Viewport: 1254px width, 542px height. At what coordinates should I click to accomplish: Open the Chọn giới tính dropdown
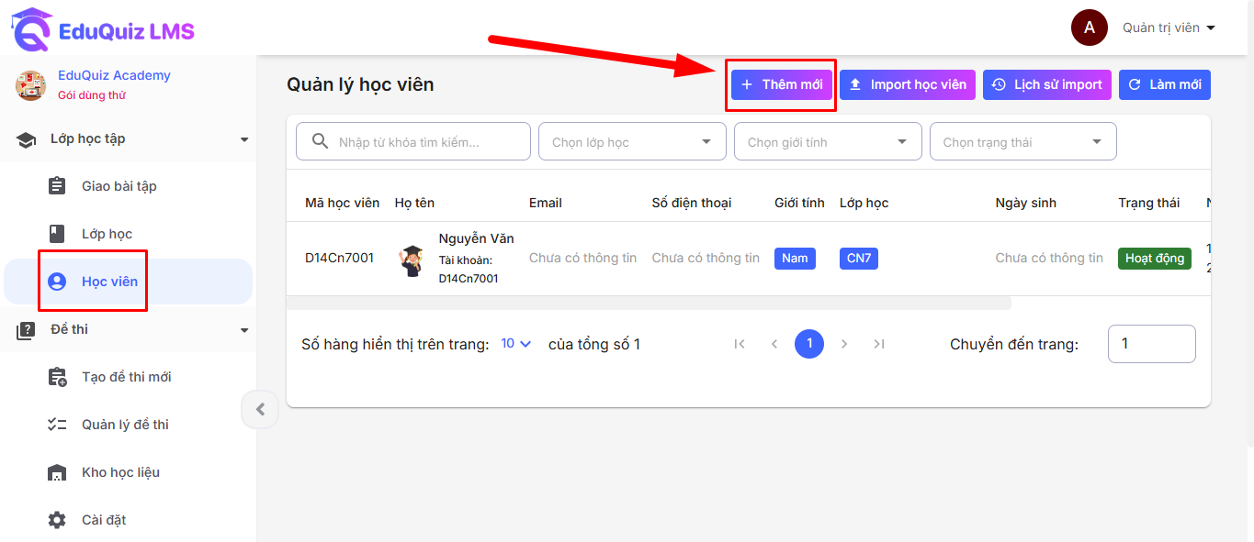coord(829,141)
